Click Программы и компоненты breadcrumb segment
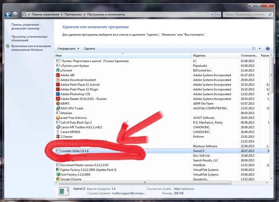 coord(106,14)
